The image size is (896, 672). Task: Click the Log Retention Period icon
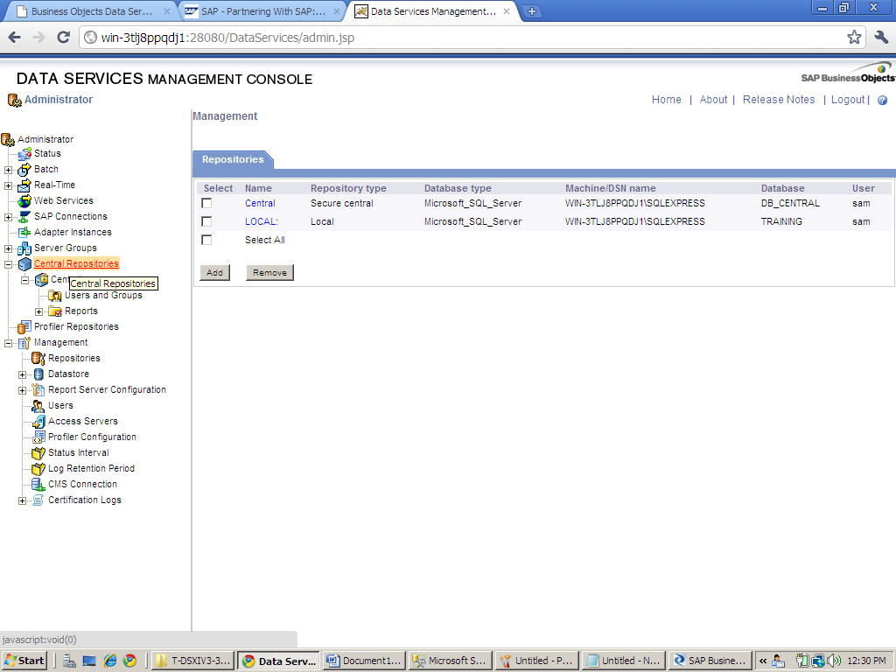coord(38,469)
